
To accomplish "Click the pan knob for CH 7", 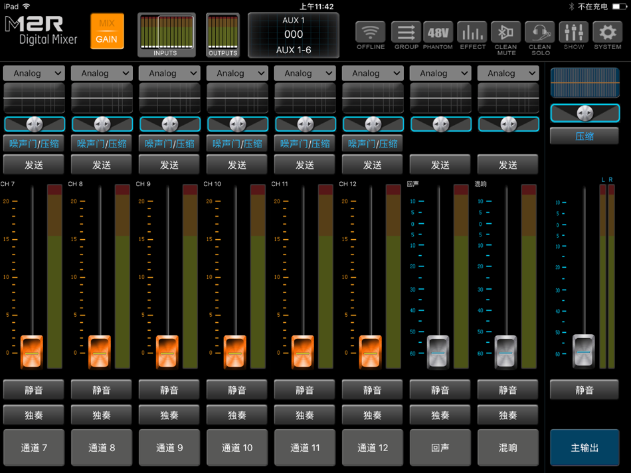I will click(34, 124).
